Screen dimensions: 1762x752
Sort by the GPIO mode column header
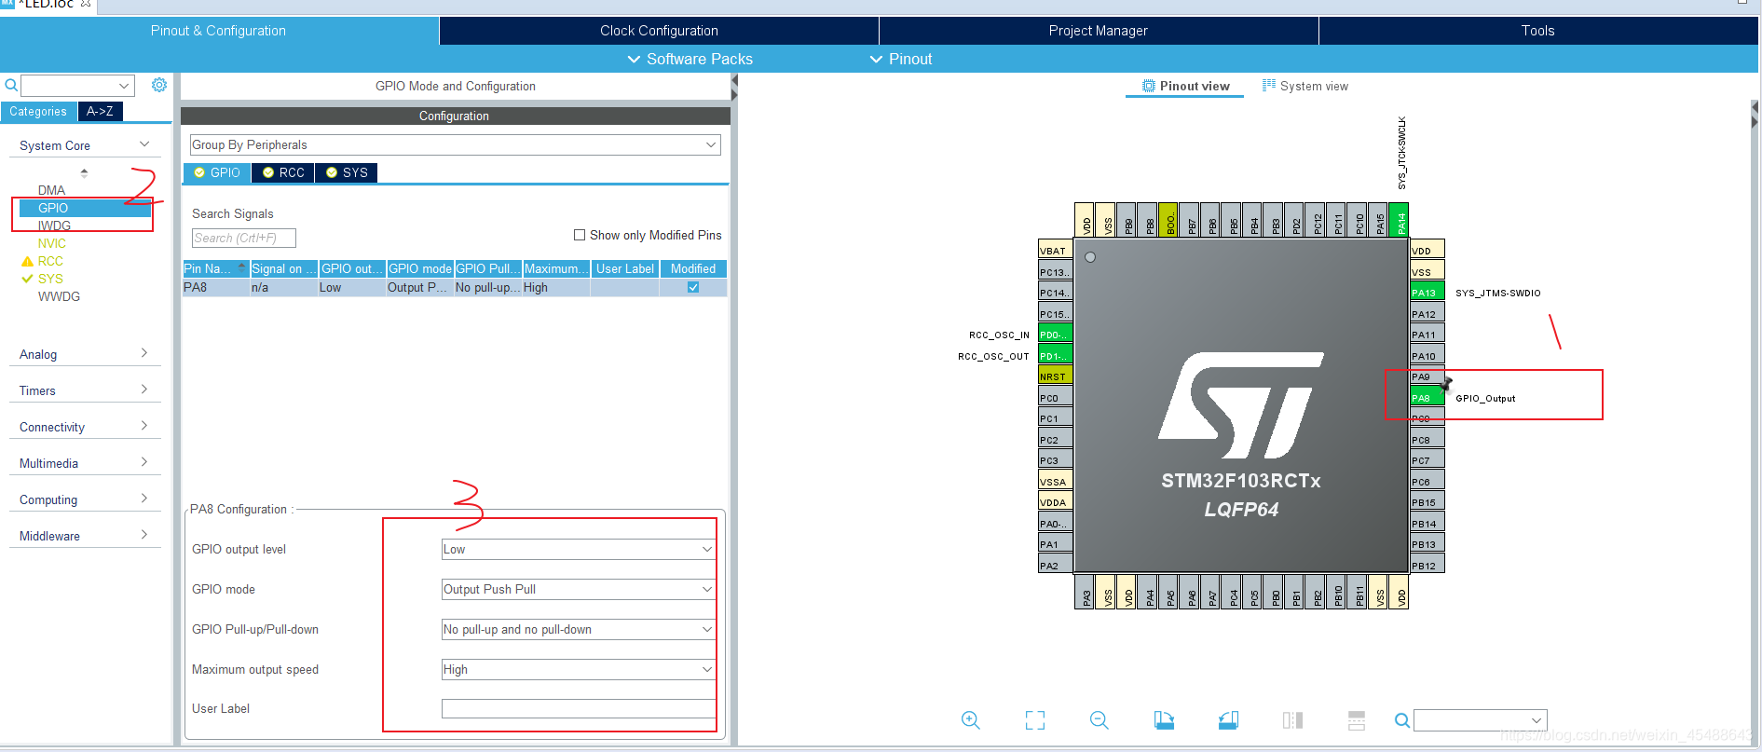point(420,268)
